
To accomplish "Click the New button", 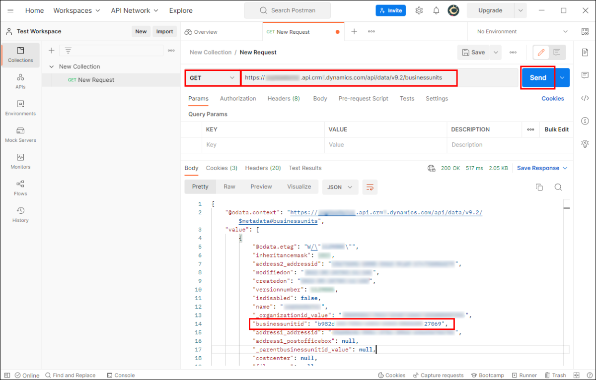I will click(x=141, y=31).
